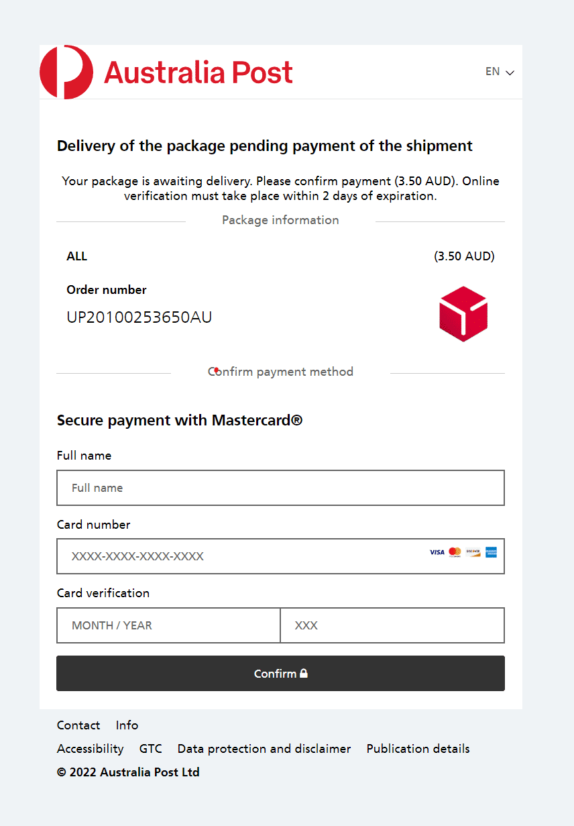Click the red package box icon
Viewport: 574px width, 826px height.
(463, 313)
